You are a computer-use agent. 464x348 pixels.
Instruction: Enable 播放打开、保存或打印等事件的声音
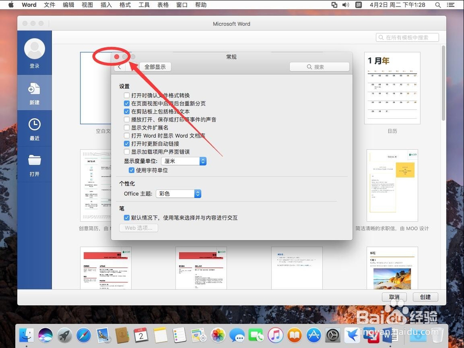coord(127,119)
